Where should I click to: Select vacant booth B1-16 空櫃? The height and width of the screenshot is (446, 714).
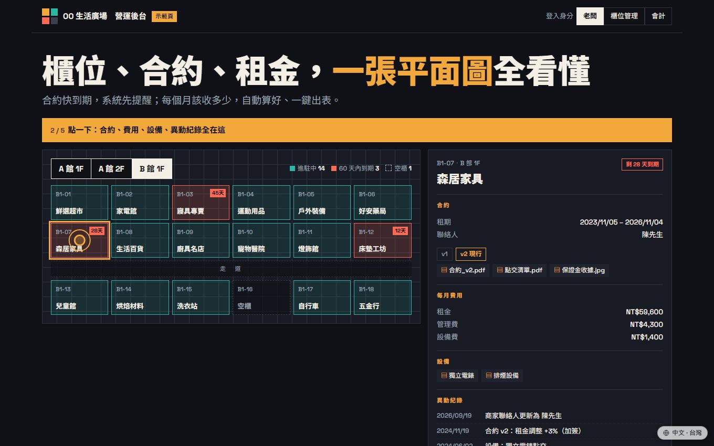click(261, 298)
